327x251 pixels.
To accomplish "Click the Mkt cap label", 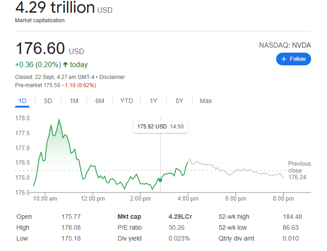I will 129,217.
